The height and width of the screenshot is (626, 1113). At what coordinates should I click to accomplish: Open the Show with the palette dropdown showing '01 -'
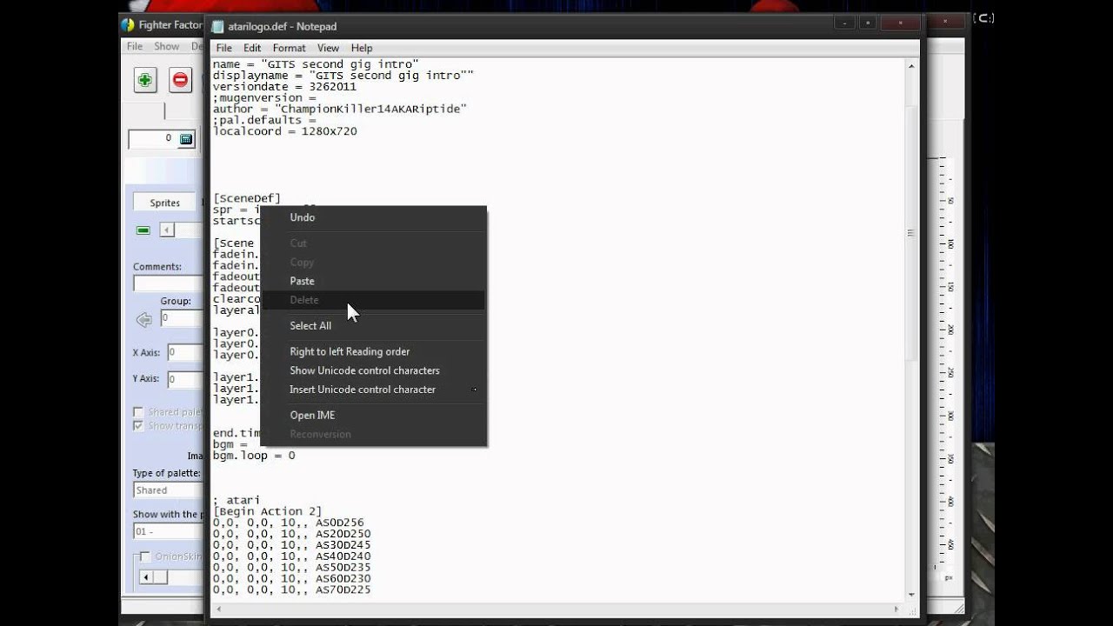[168, 531]
